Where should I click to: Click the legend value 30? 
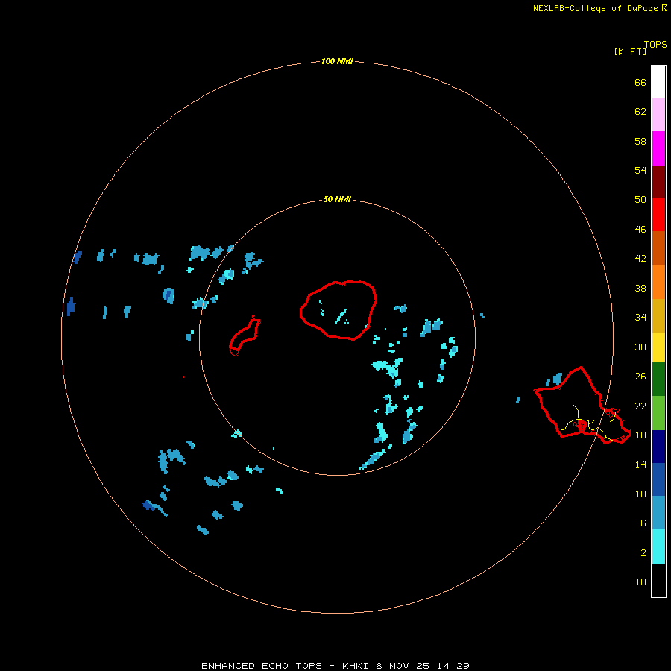pos(640,347)
